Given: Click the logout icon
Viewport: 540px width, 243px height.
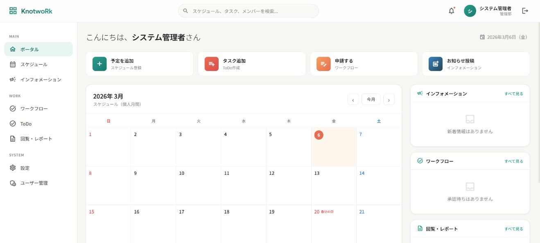Looking at the screenshot, I should point(525,11).
